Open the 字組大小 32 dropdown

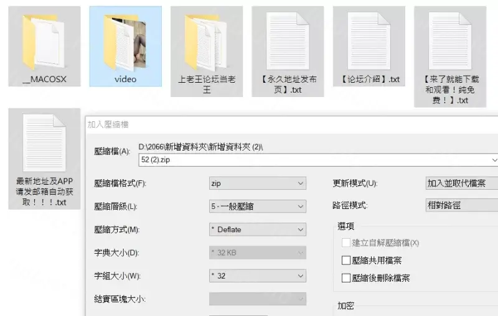[258, 276]
